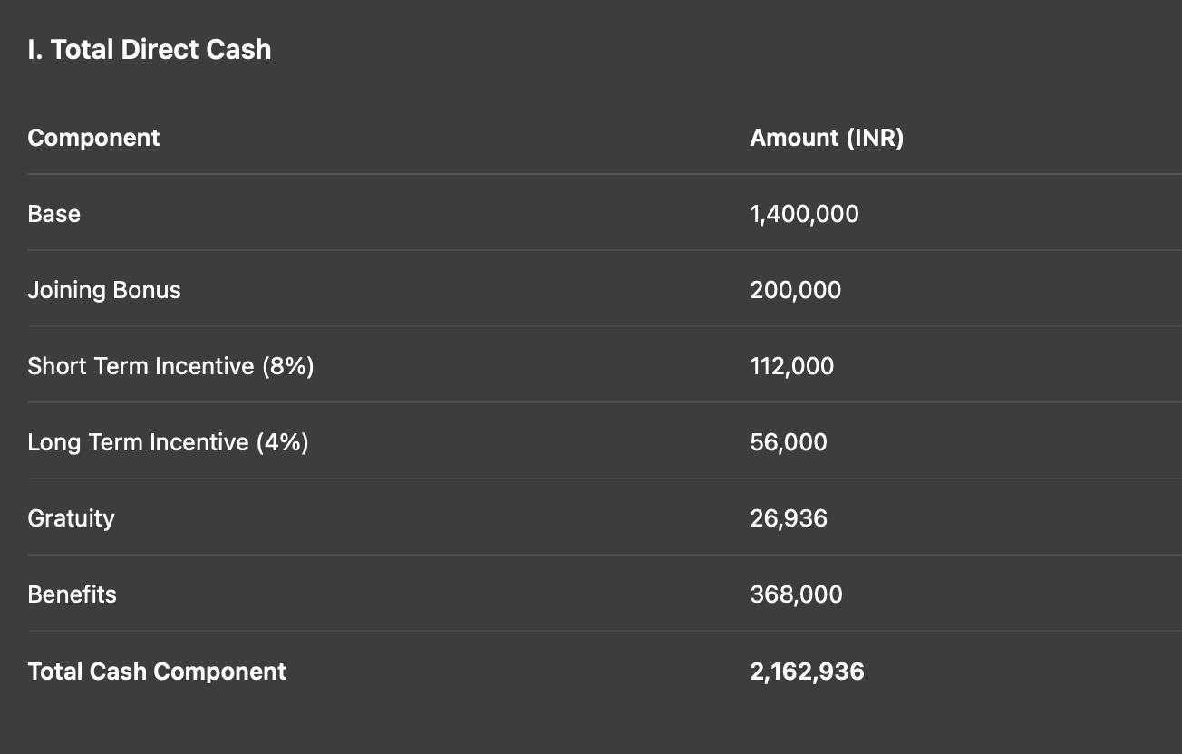The height and width of the screenshot is (754, 1182).
Task: Click the 26,936 gratuity amount
Action: (x=789, y=518)
